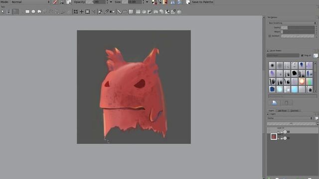
Task: Select the rectangular selection tool after grid
Action: (x=138, y=11)
